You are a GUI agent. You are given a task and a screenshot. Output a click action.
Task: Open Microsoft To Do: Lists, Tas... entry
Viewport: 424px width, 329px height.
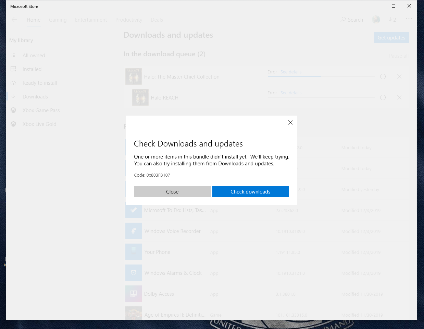175,210
